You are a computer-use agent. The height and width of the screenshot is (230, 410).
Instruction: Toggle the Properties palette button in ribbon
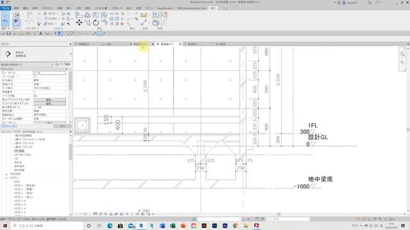(x=16, y=23)
